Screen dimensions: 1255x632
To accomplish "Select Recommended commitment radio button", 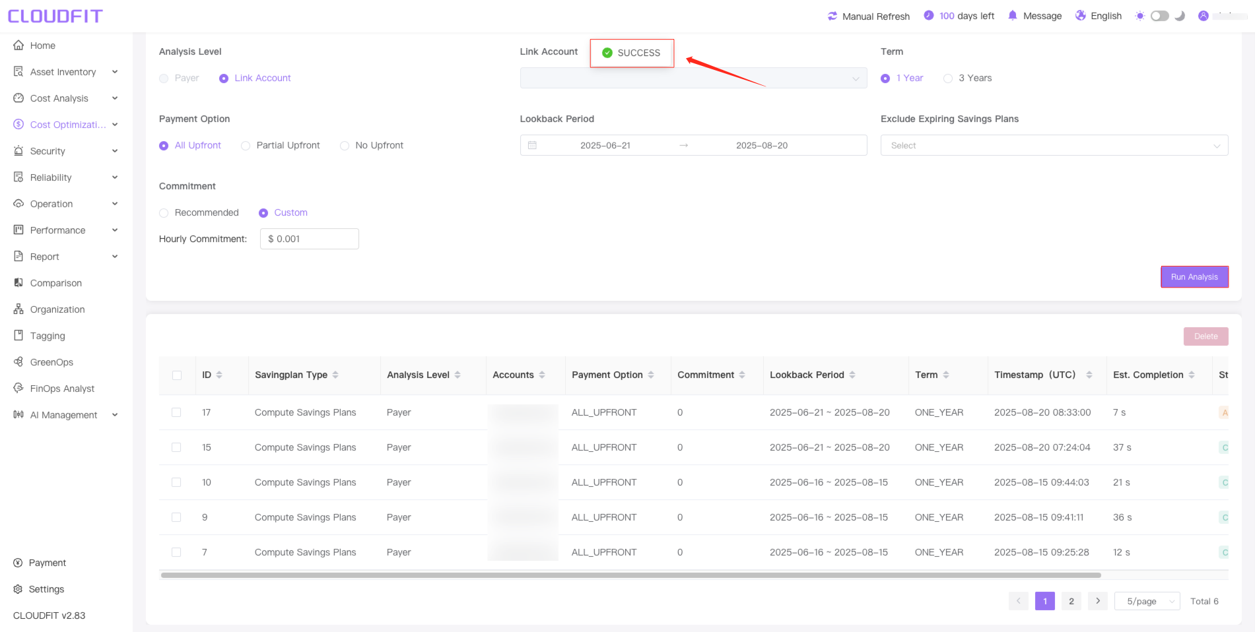I will pos(164,213).
